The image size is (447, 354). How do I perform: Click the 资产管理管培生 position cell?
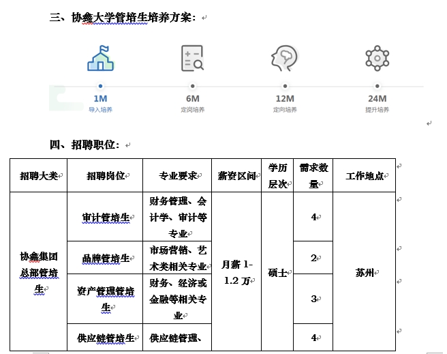(105, 299)
